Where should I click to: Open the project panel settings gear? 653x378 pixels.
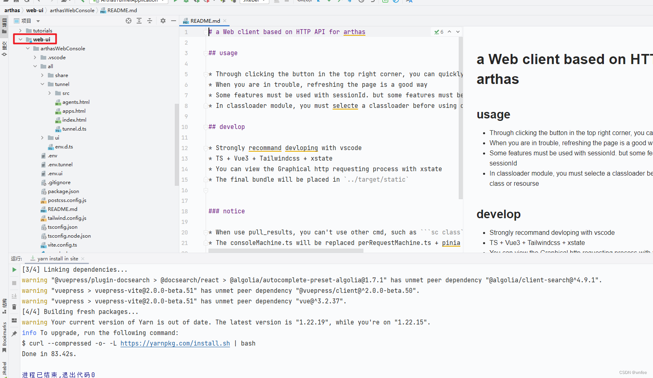[x=163, y=21]
